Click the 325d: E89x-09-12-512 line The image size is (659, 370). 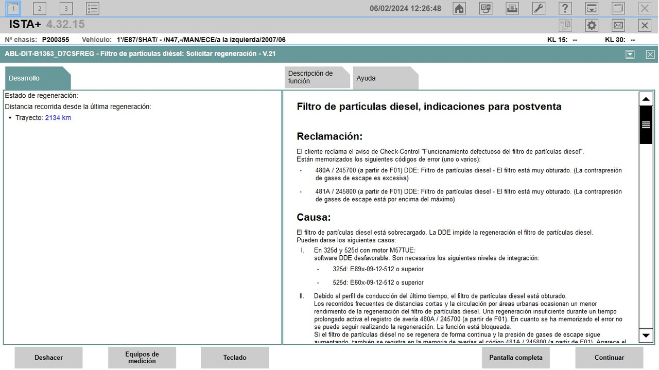378,269
